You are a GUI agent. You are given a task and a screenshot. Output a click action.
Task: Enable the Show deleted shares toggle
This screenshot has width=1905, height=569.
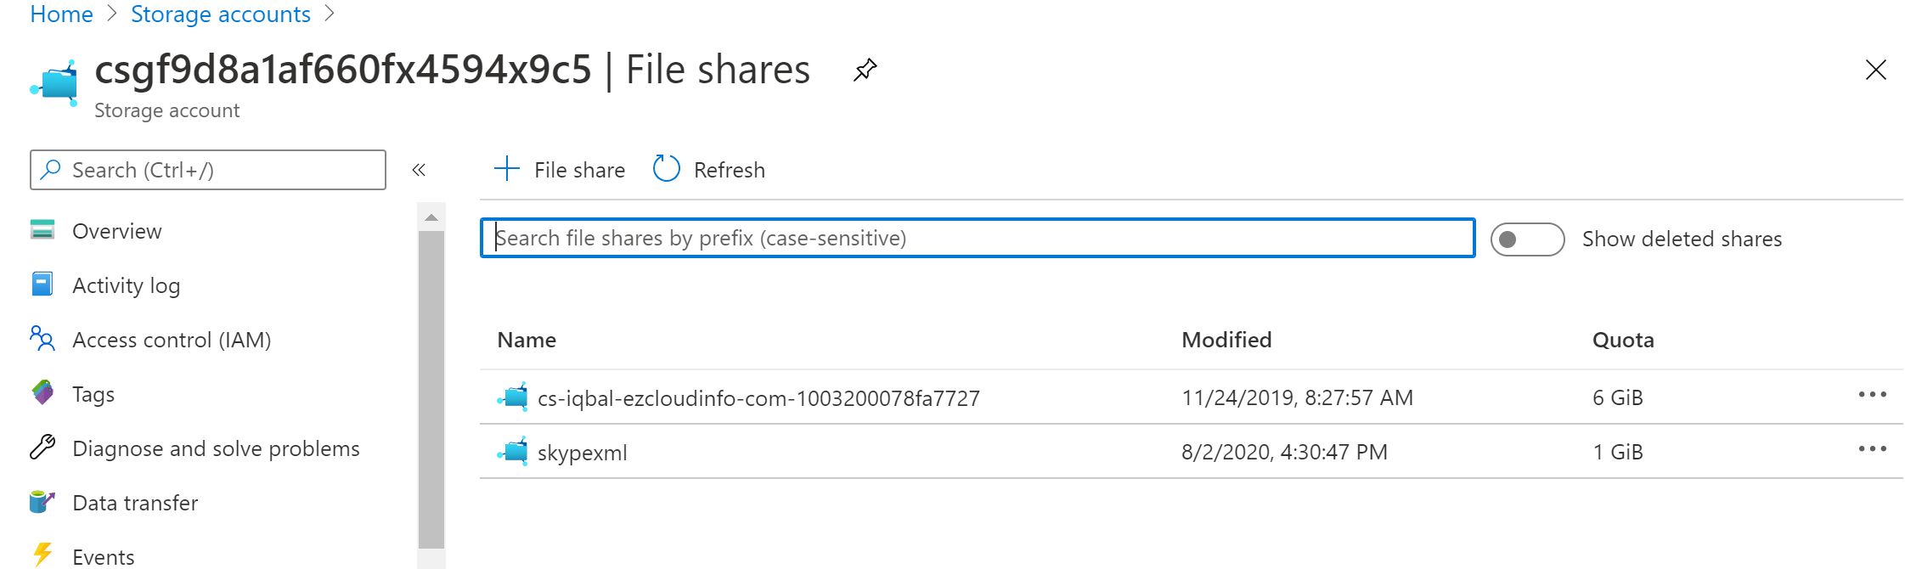pos(1526,239)
